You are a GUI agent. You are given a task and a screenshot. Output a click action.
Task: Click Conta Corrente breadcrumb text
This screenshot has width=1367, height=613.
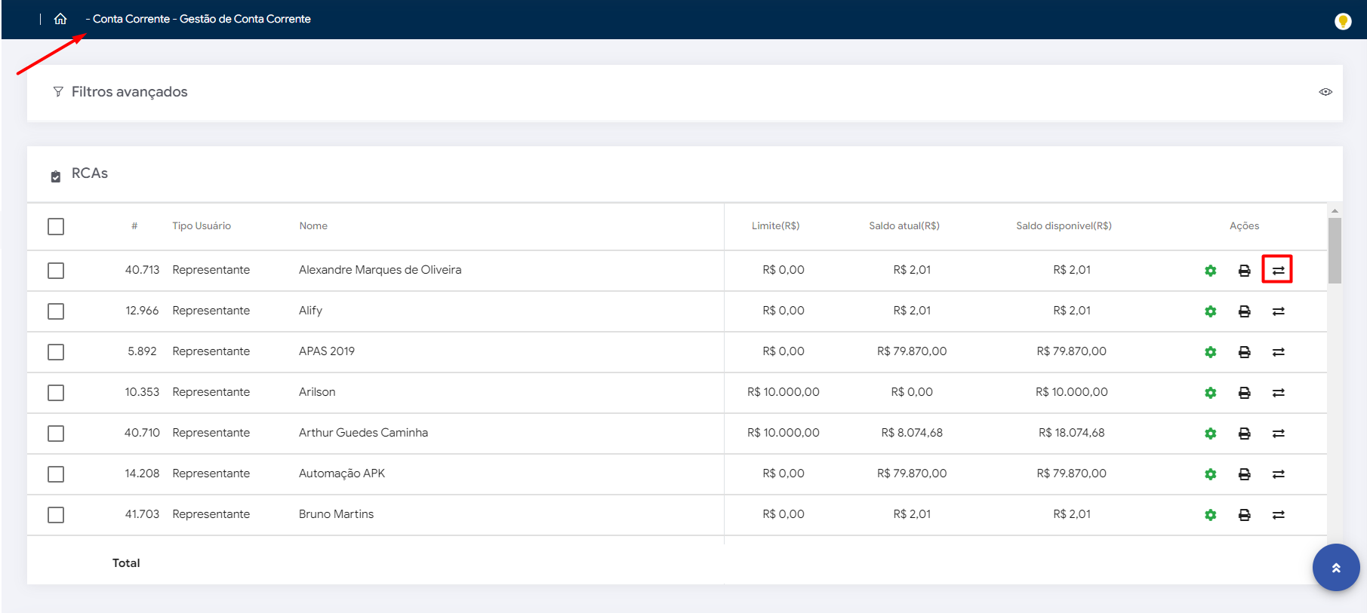tap(131, 19)
